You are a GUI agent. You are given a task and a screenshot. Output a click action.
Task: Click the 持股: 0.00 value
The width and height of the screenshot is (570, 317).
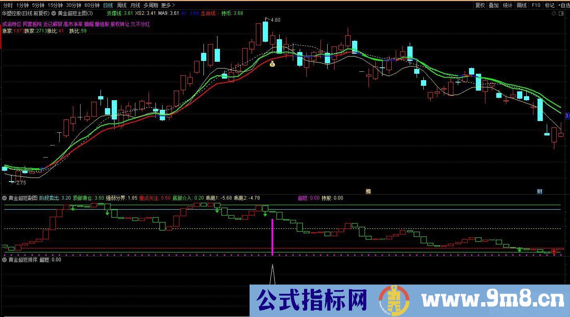pyautogui.click(x=332, y=198)
